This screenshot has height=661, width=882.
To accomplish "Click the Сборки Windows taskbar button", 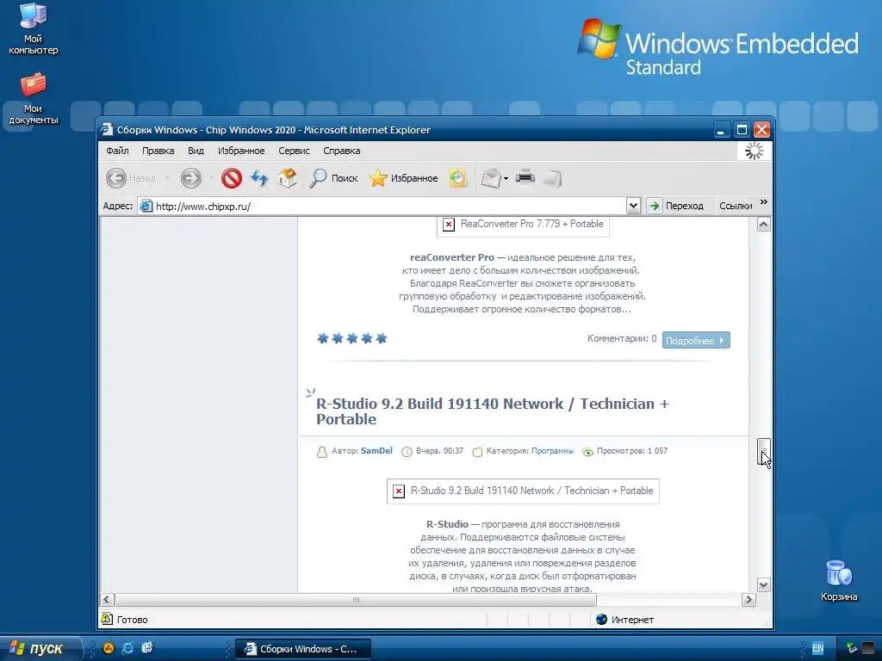I will [302, 649].
